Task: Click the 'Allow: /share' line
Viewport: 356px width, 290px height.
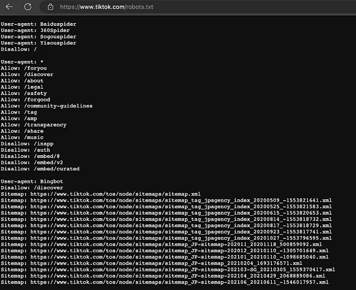Action: 22,131
